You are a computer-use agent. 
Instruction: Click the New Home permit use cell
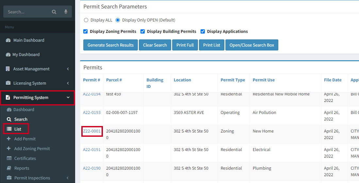pyautogui.click(x=263, y=131)
